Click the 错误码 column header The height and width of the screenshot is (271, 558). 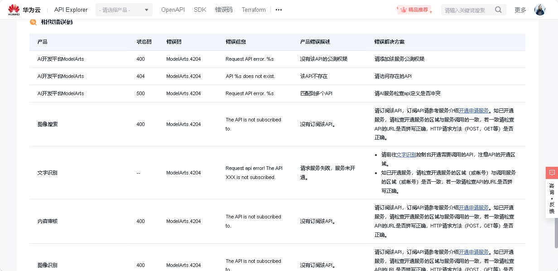(x=174, y=42)
